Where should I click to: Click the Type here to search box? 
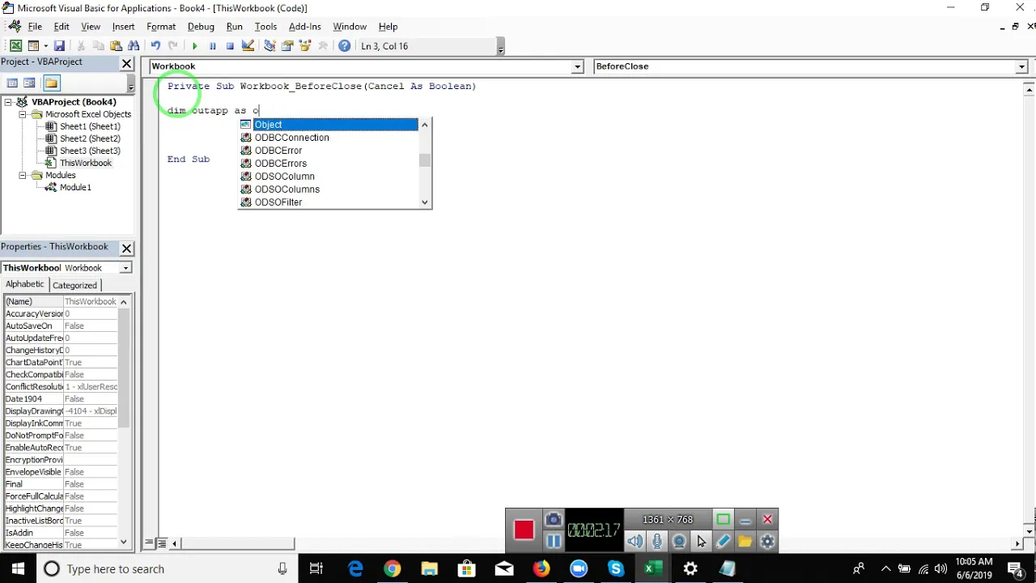pyautogui.click(x=168, y=568)
